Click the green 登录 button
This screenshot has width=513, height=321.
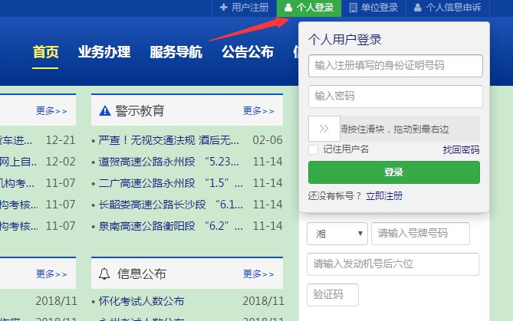pyautogui.click(x=394, y=172)
